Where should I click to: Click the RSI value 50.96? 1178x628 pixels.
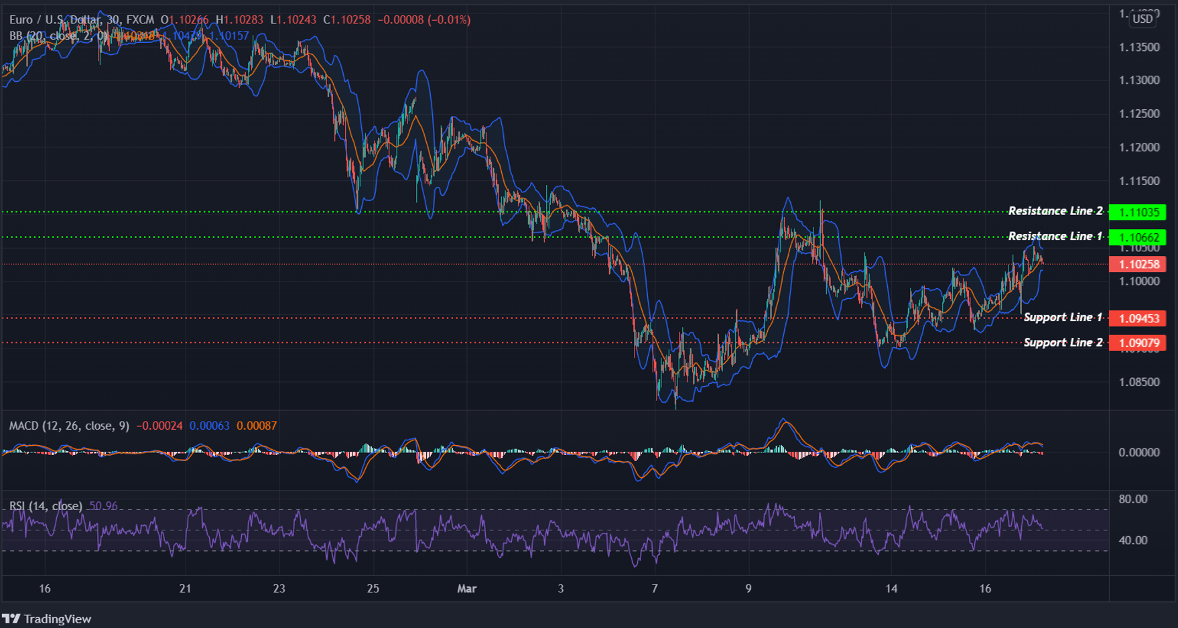104,505
